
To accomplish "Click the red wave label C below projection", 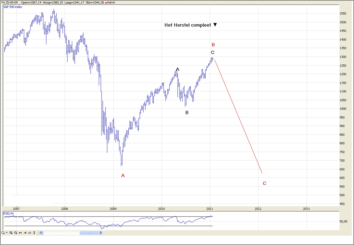I will pyautogui.click(x=265, y=184).
